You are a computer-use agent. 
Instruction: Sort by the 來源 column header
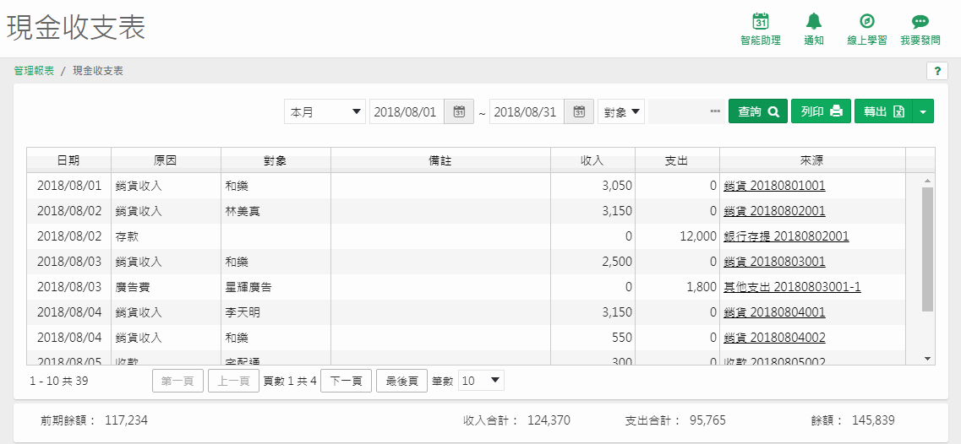coord(812,160)
